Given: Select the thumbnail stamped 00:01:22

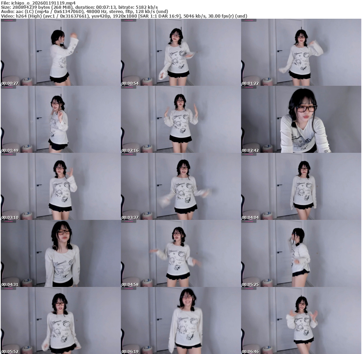Looking at the screenshot, I should [301, 52].
